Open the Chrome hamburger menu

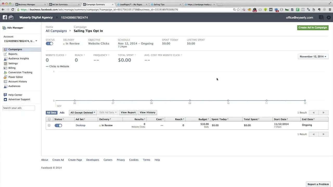click(329, 10)
